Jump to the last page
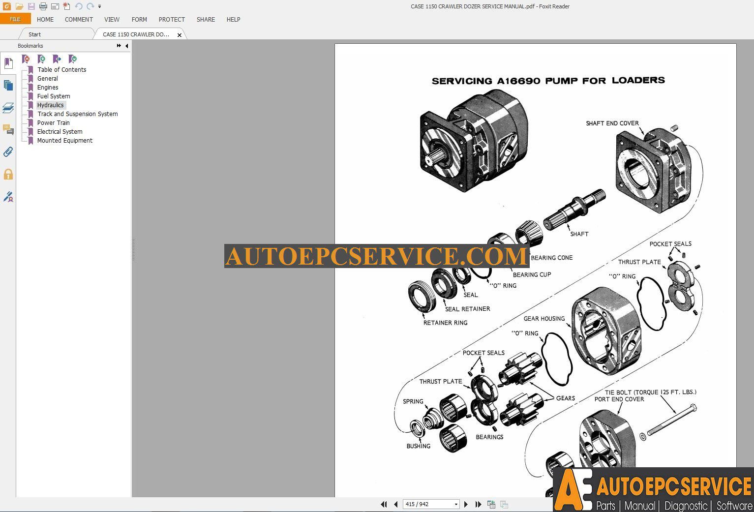Screen dimensions: 754x512 [478, 504]
